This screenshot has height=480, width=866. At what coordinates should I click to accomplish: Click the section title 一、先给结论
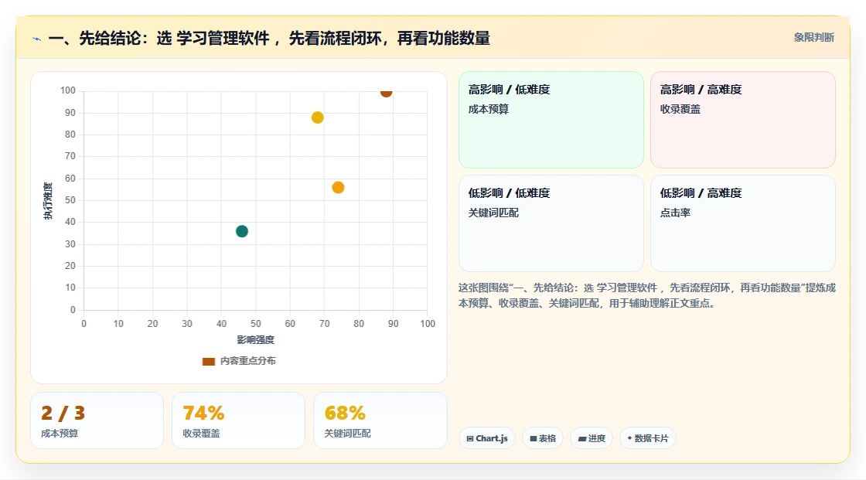(x=270, y=38)
